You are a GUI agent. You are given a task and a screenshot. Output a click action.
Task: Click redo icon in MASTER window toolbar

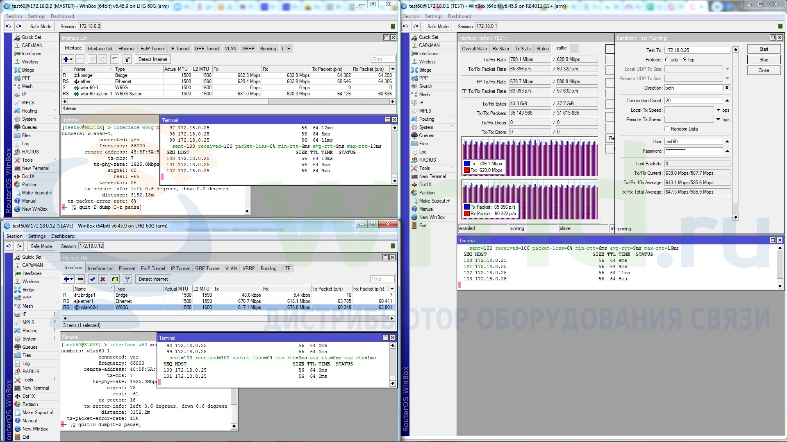coord(19,26)
